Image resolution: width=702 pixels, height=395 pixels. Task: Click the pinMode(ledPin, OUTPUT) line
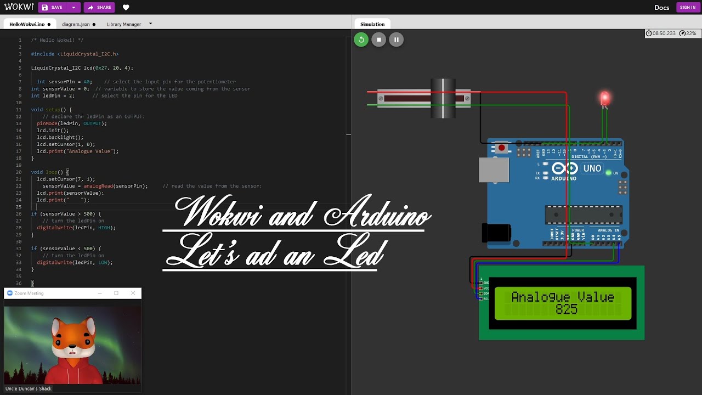tap(72, 123)
